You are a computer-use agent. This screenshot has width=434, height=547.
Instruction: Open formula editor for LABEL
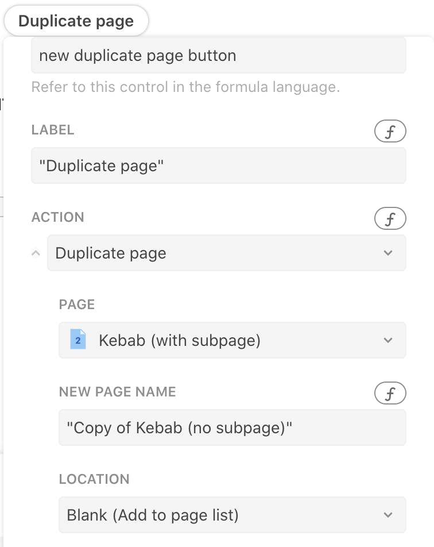pyautogui.click(x=390, y=131)
